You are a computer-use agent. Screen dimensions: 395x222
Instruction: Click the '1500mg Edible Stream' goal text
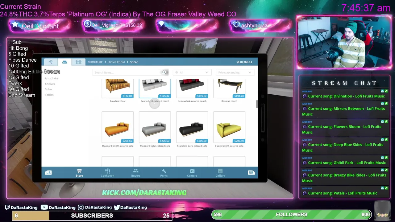(x=34, y=72)
